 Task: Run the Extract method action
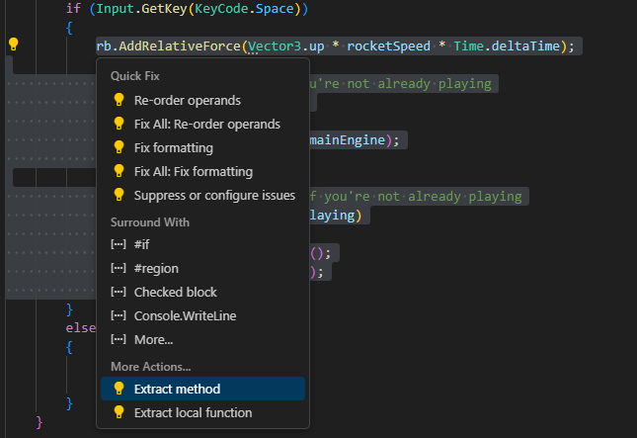tap(177, 389)
